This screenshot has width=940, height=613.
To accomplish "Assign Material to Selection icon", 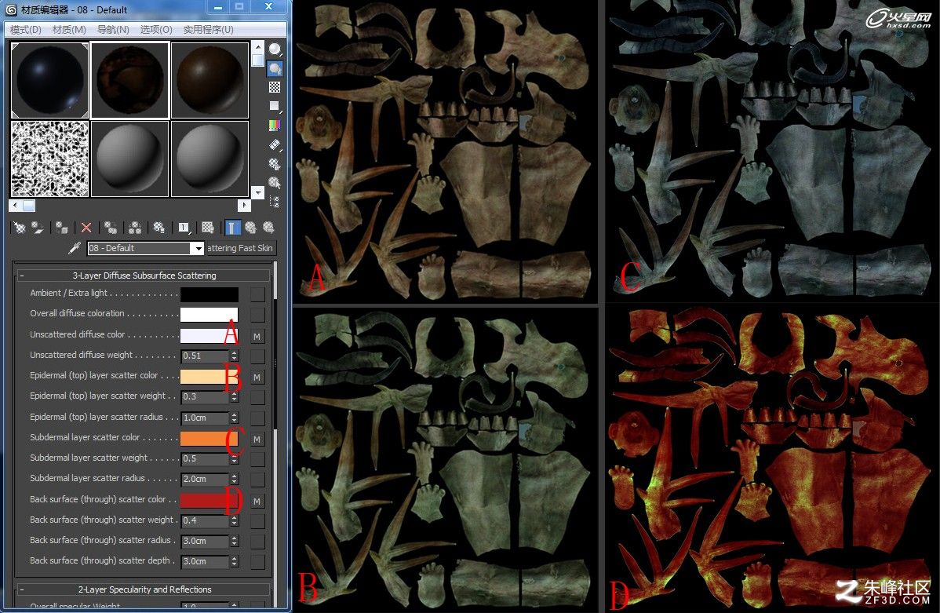I will (62, 228).
